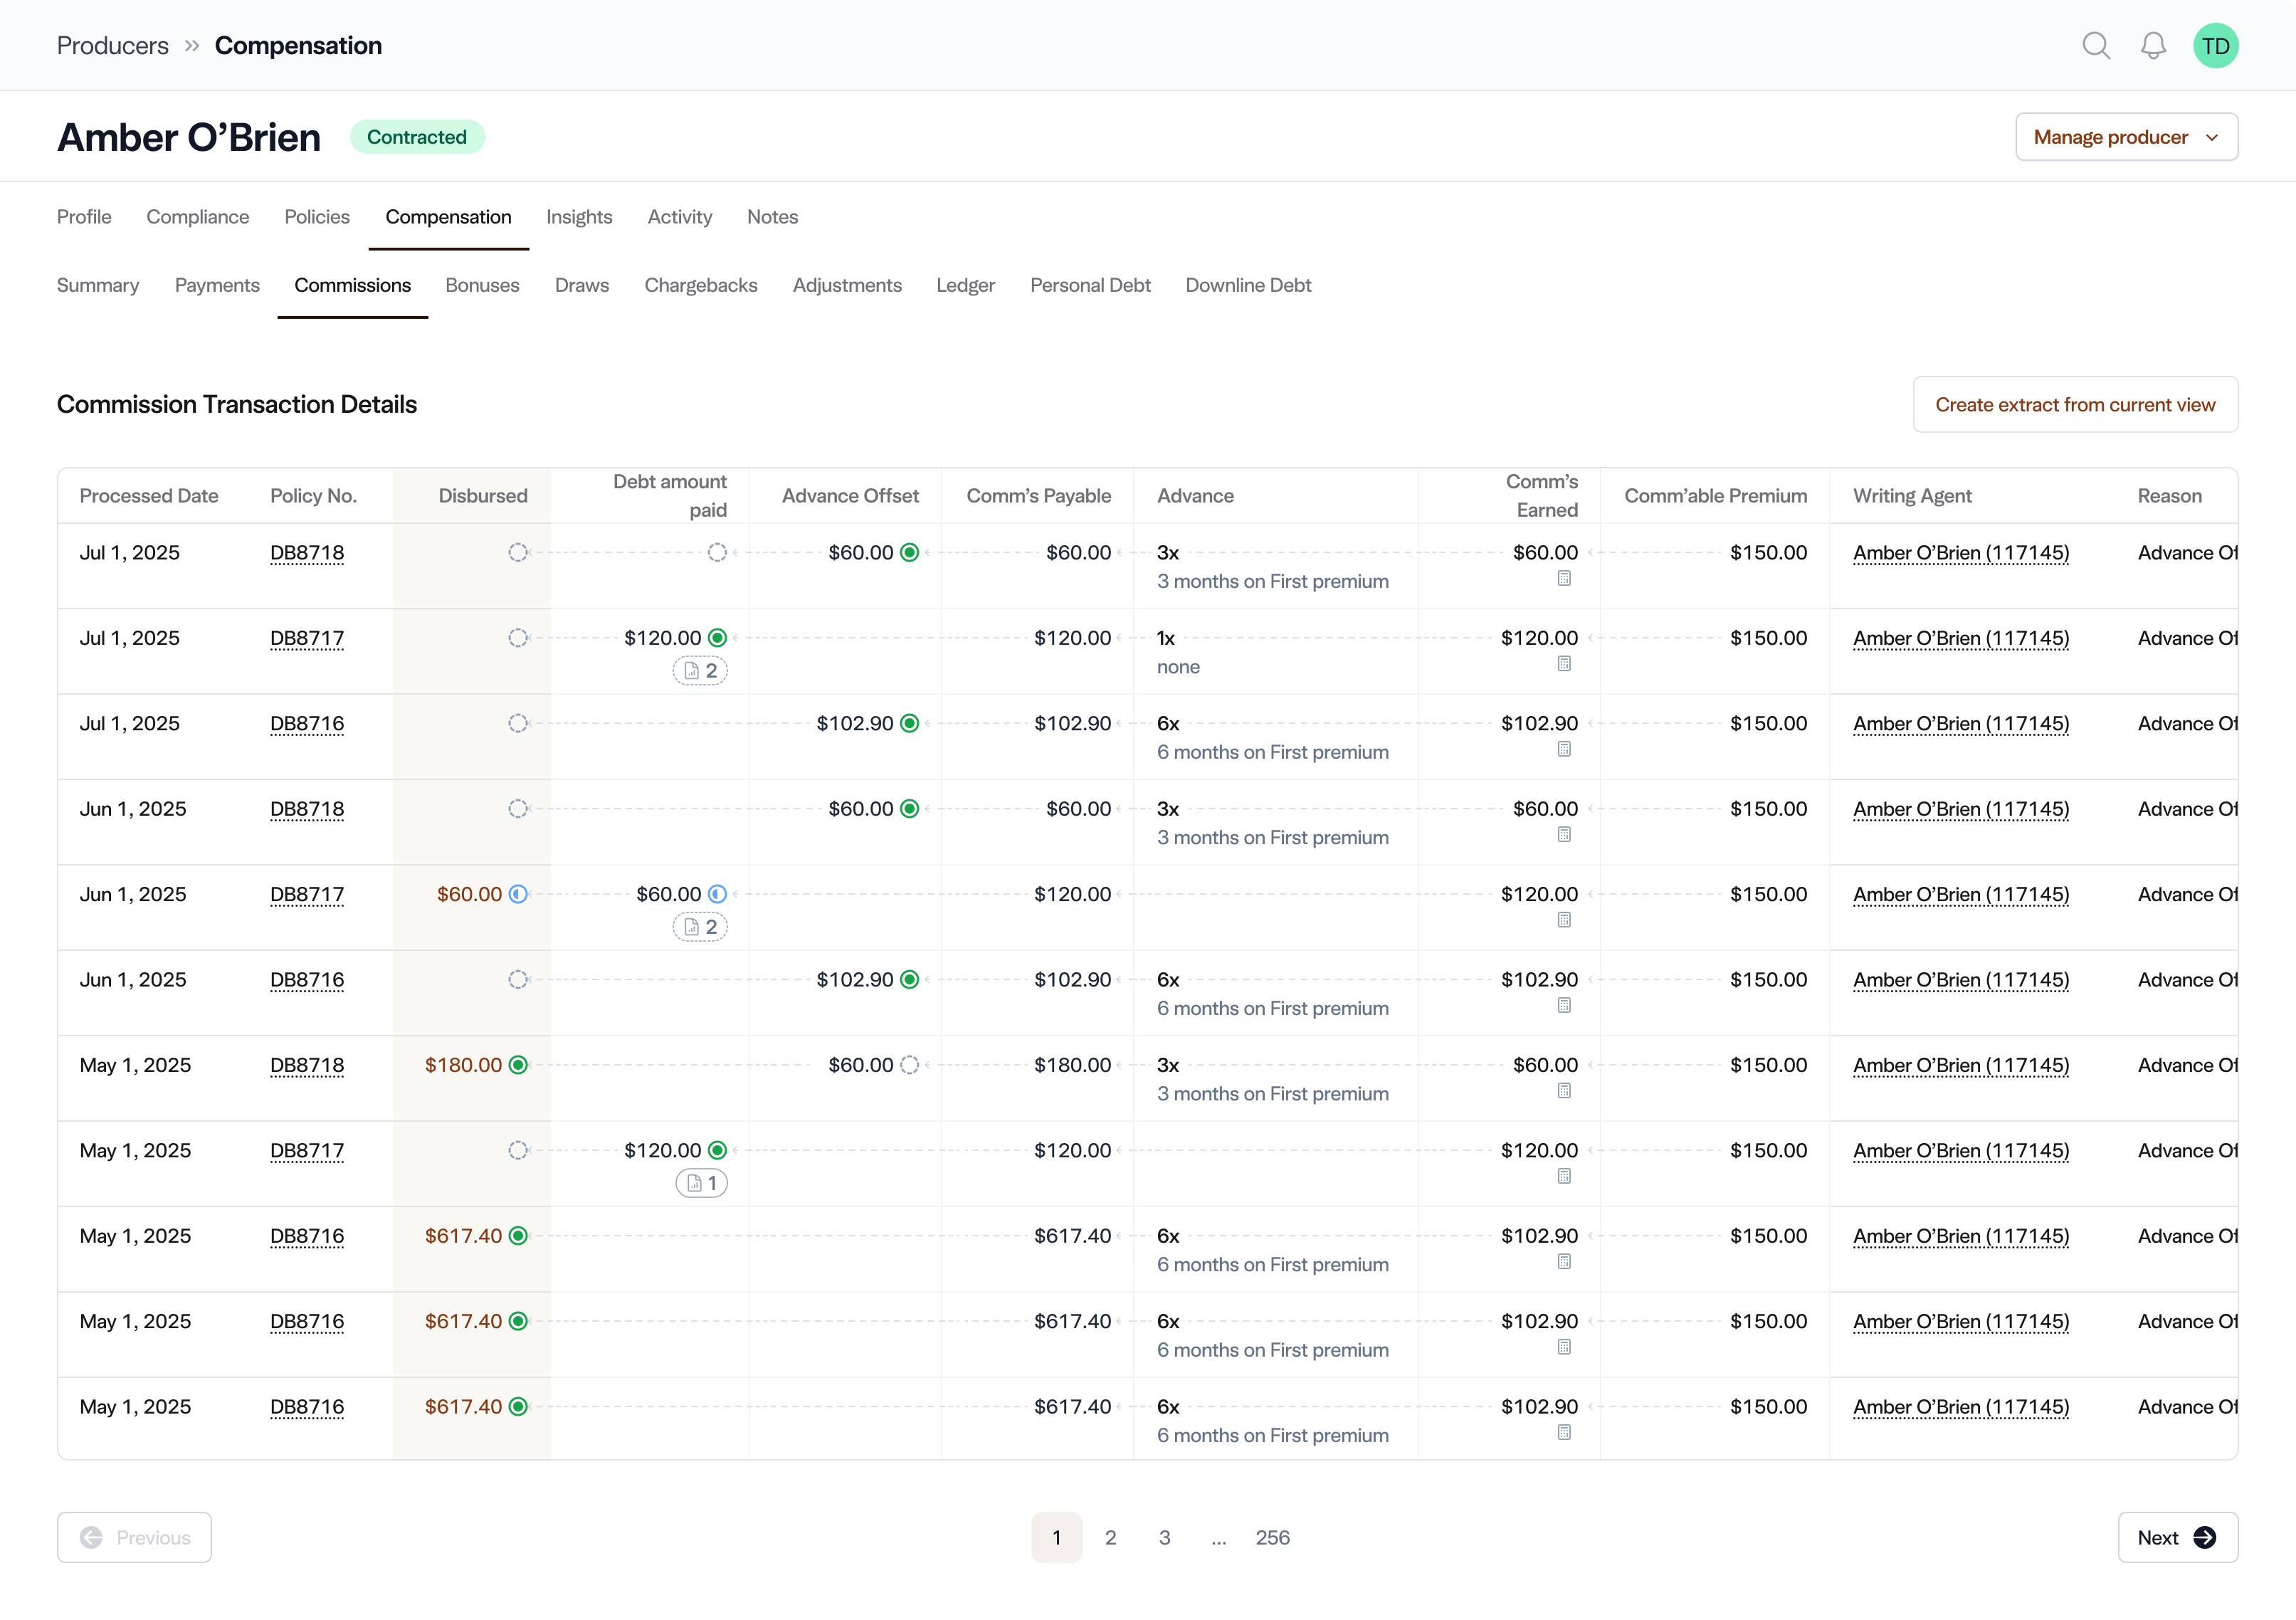Click green status icon beside Jul 1 DB8717 debt paid
This screenshot has width=2296, height=1620.
click(717, 638)
